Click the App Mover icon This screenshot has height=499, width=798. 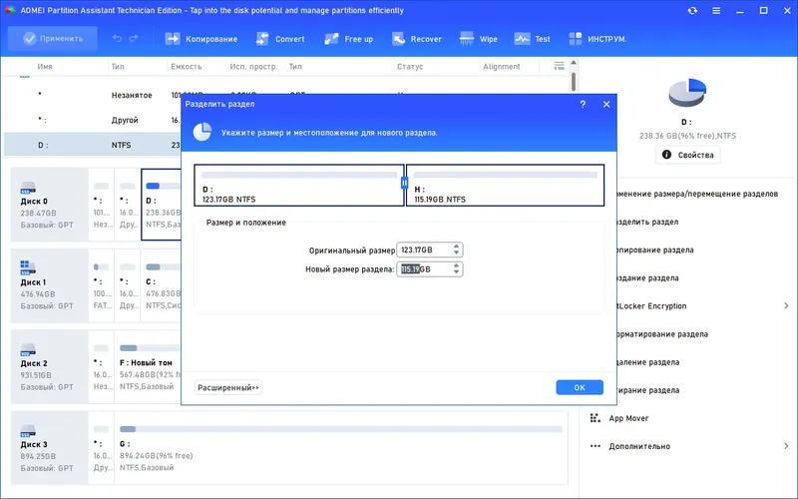click(595, 418)
